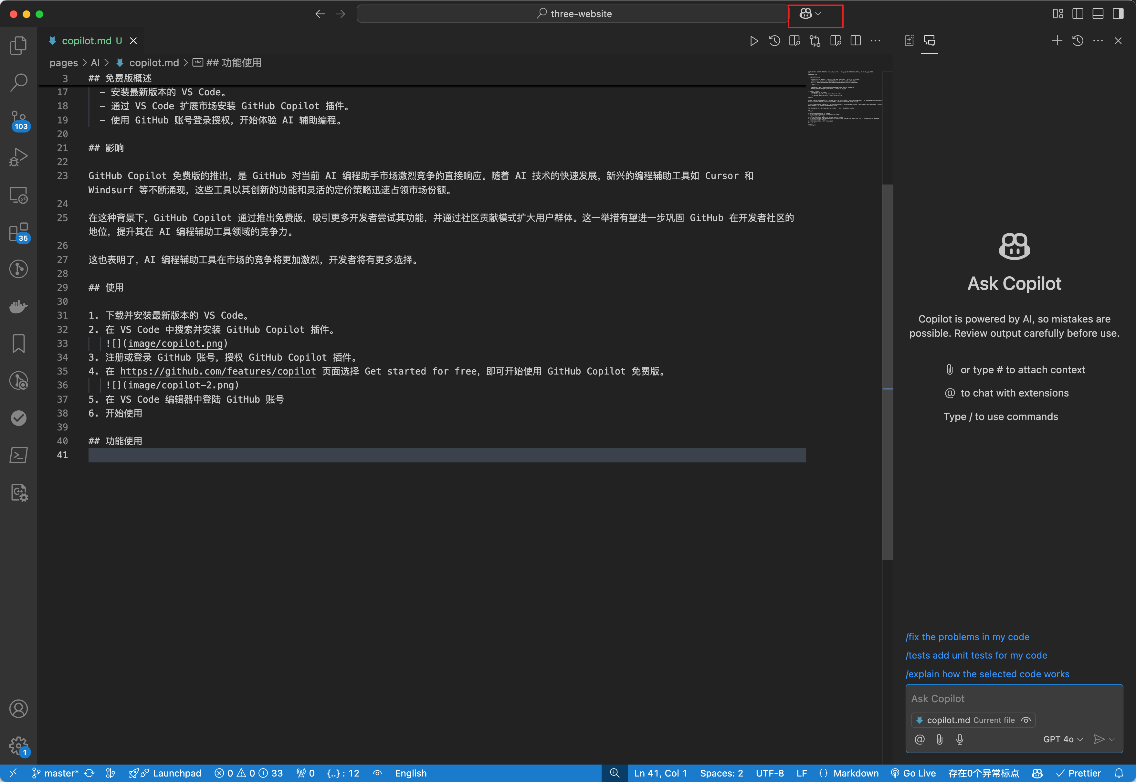
Task: Click the send arrow in Copilot input
Action: coord(1099,739)
